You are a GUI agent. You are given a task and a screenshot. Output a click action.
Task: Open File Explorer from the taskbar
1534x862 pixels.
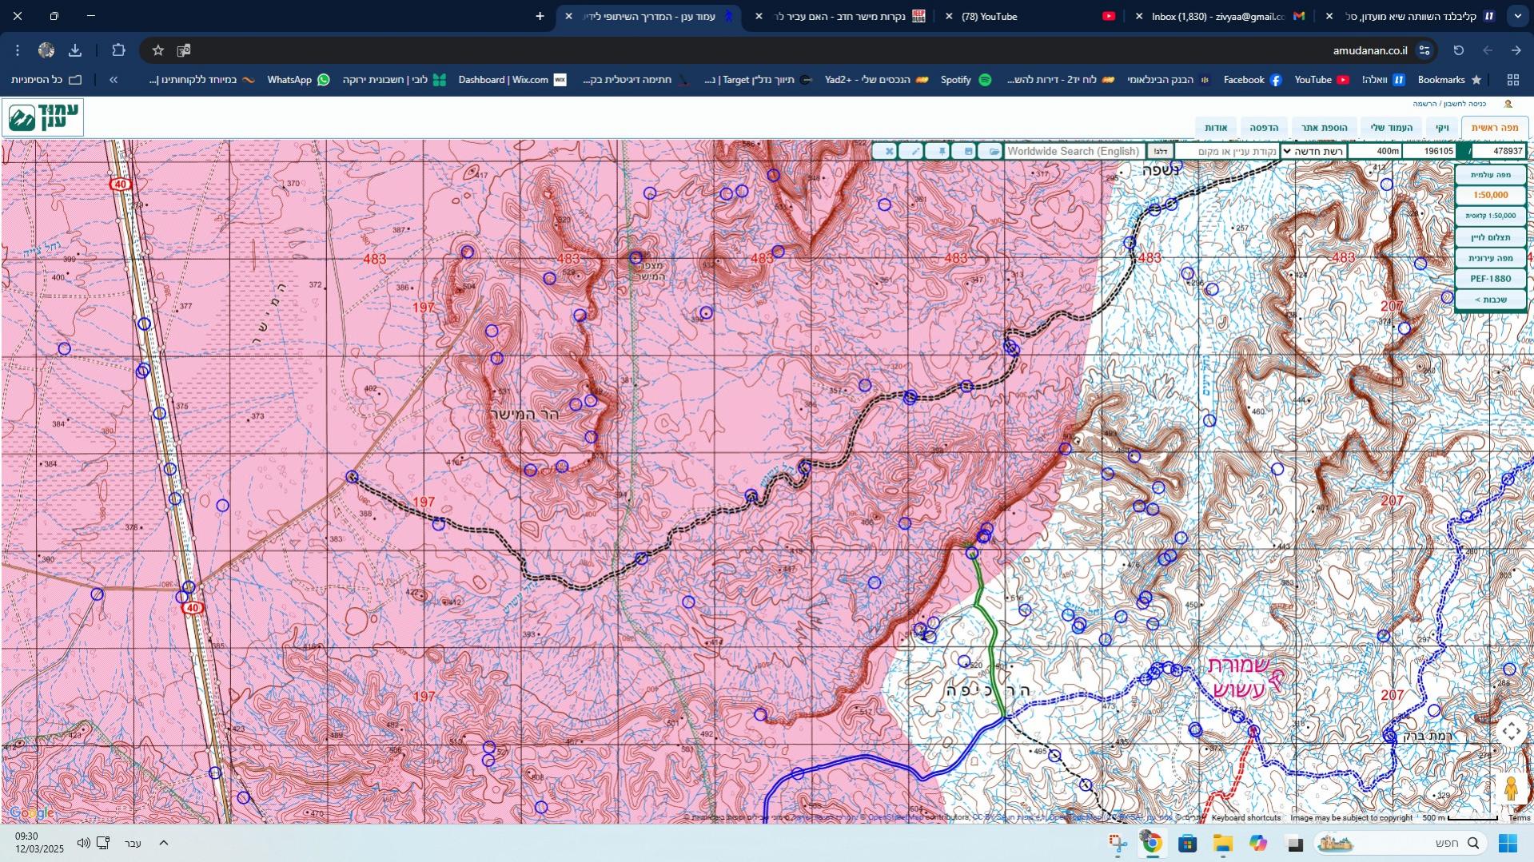point(1222,843)
